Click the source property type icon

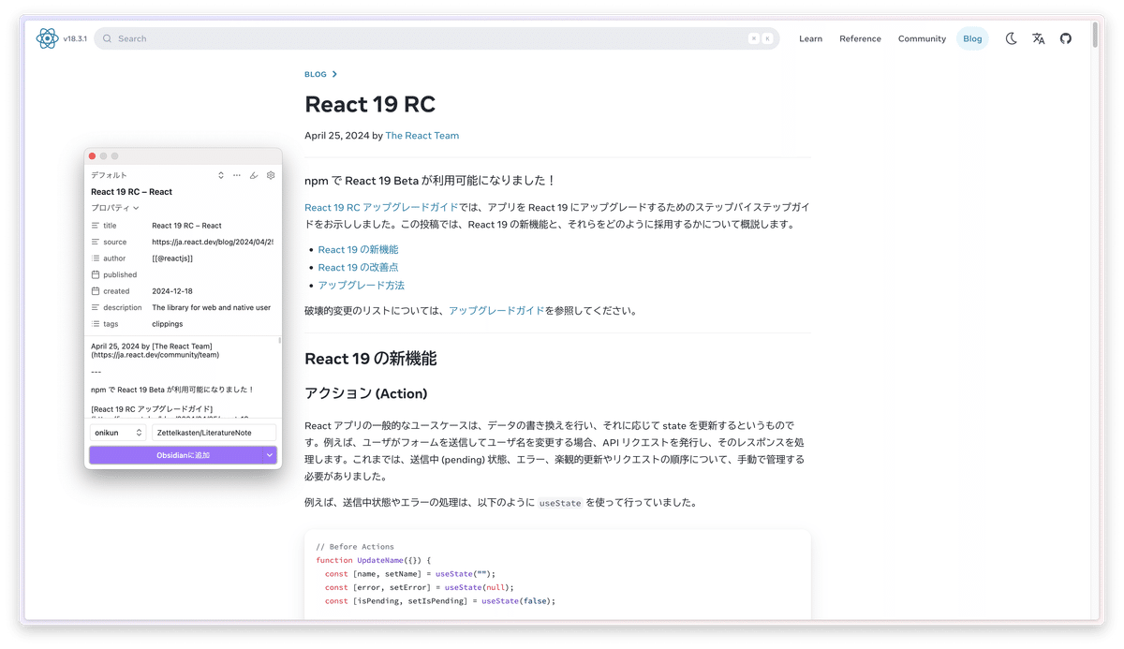[96, 242]
